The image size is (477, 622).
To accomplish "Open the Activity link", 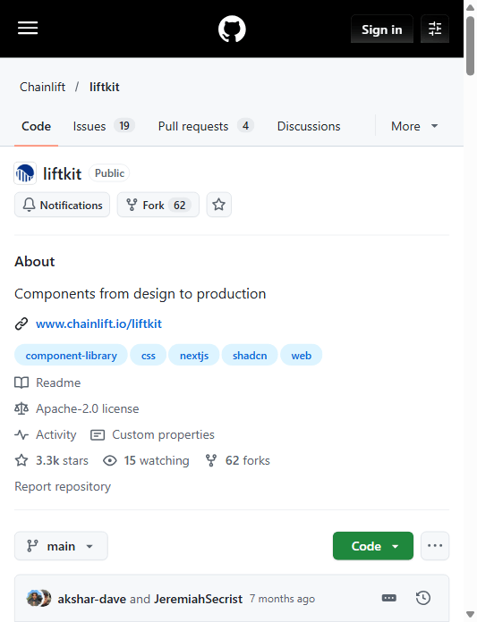I will pos(55,434).
